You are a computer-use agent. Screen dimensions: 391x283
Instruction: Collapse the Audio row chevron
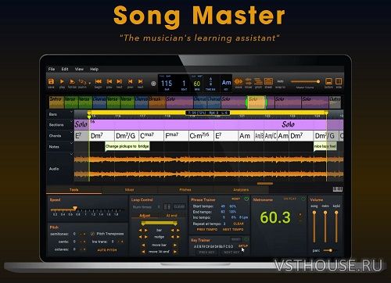[x=71, y=154]
